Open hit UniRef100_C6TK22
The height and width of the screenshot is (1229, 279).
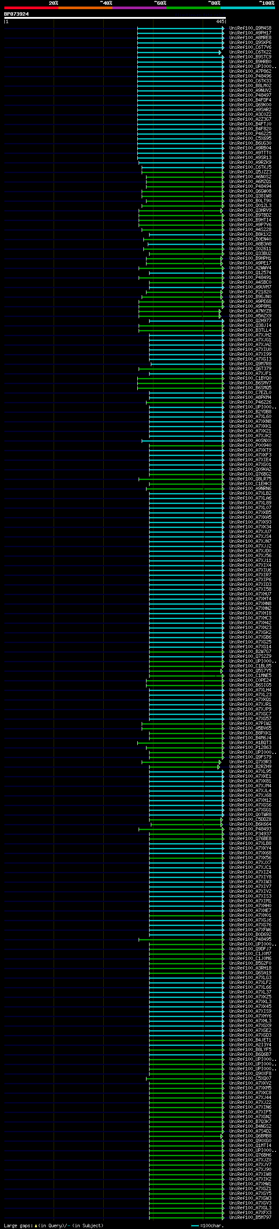pos(250,52)
